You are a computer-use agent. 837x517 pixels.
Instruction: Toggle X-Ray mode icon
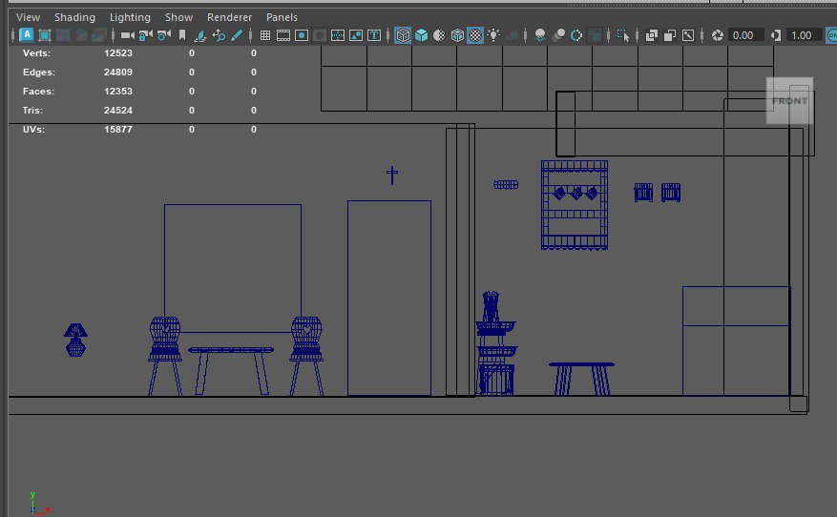(x=652, y=35)
